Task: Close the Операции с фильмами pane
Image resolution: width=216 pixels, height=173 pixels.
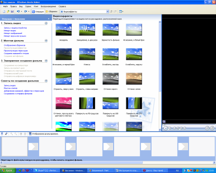Action: tap(49, 19)
